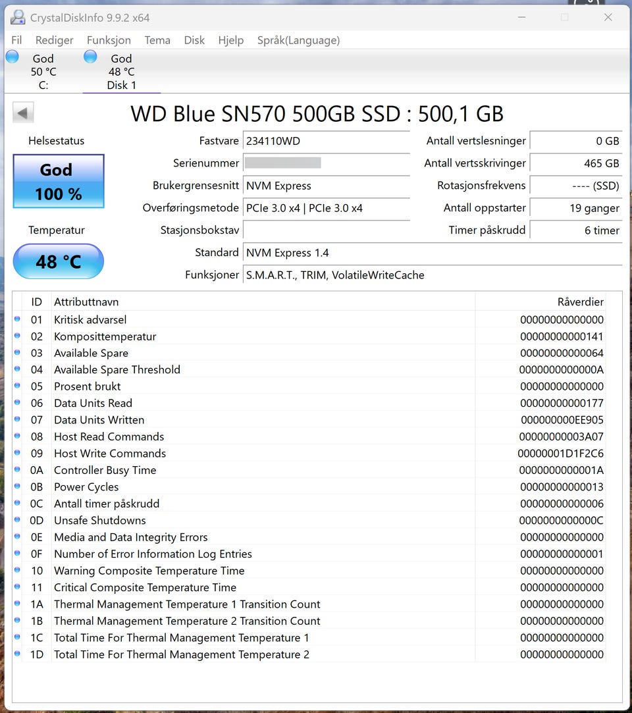Screen dimensions: 632x713
Task: Click the Attributtnavn column header
Action: 263,302
